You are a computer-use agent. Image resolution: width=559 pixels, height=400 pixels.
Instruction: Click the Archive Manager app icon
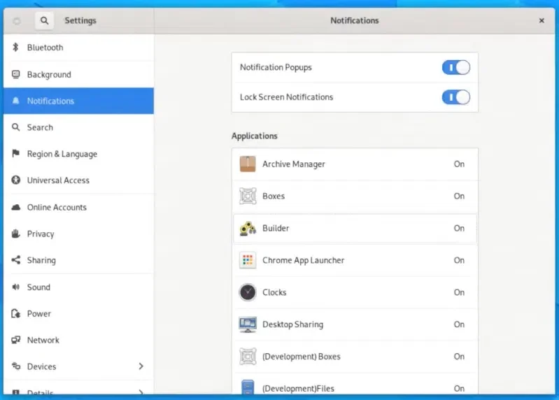(x=248, y=164)
